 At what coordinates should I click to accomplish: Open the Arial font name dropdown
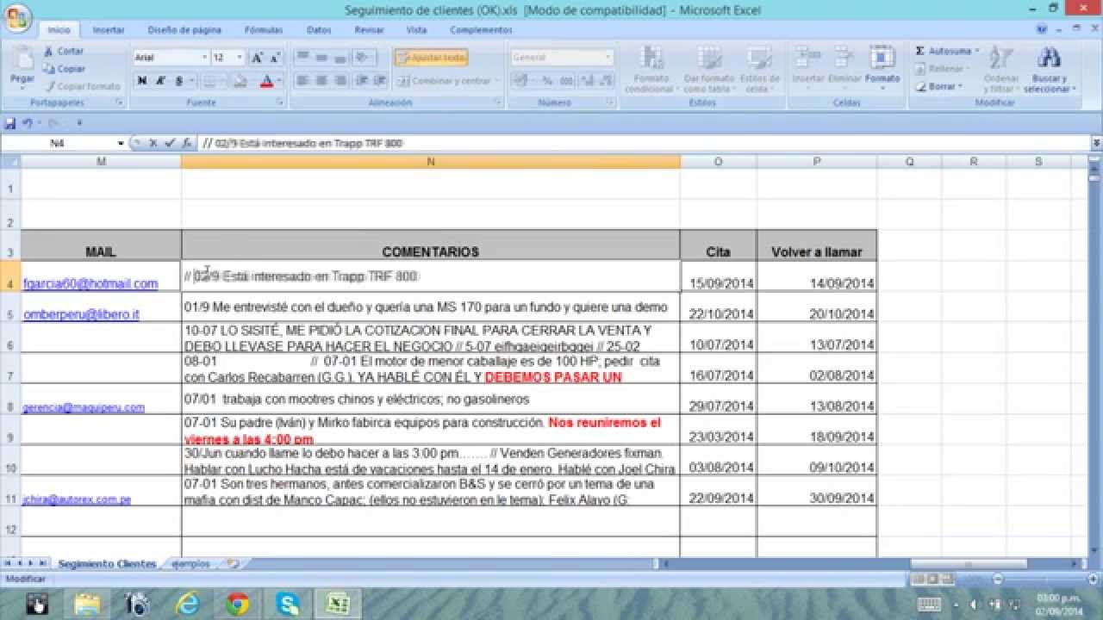pos(205,58)
